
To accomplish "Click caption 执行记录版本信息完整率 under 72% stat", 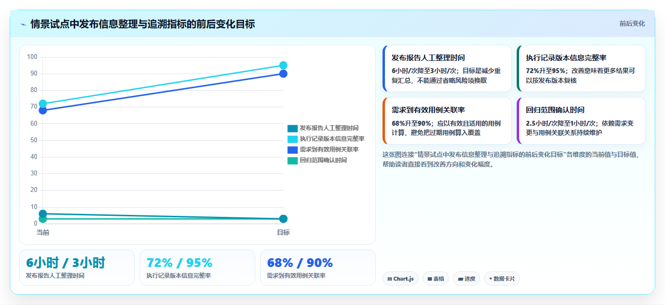I will pos(179,276).
